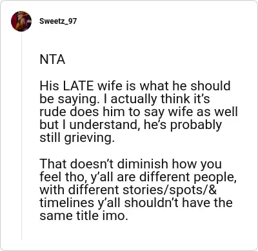Click the word "understand," in the comment

(104, 125)
